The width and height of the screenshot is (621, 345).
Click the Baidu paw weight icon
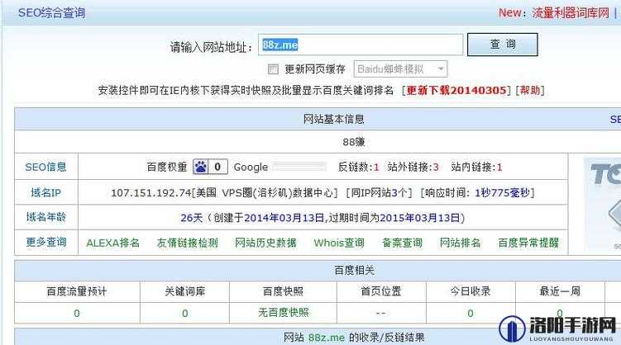click(x=200, y=167)
